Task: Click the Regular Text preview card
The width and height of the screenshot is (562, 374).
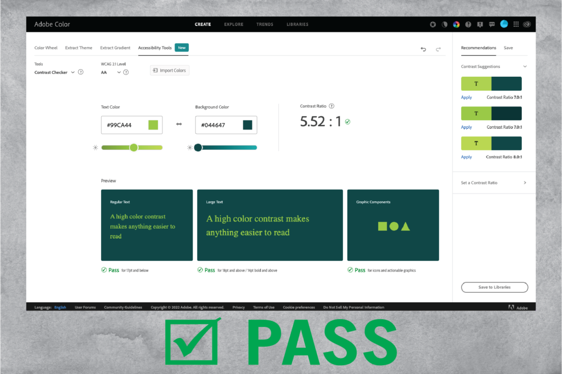Action: tap(147, 225)
